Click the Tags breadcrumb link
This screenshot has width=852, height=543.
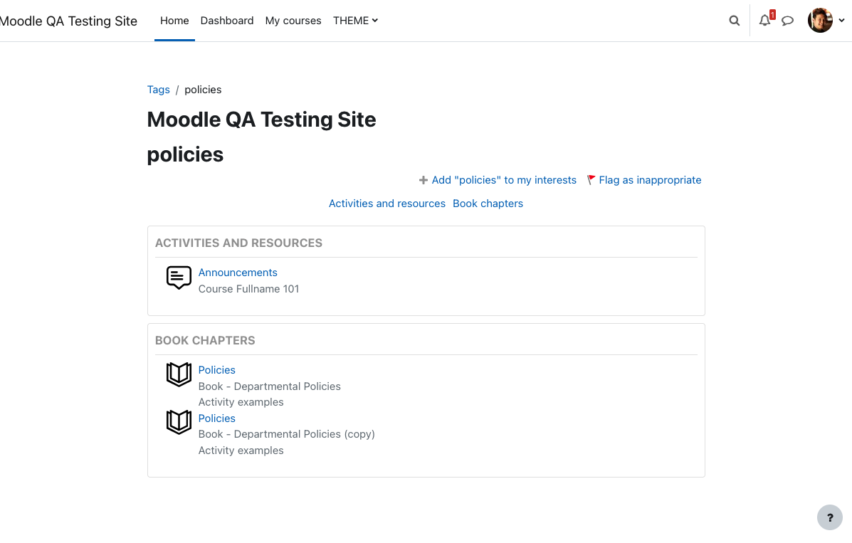coord(158,90)
